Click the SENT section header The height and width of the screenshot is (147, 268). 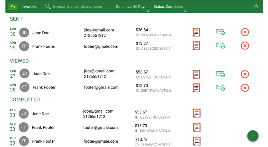point(16,19)
